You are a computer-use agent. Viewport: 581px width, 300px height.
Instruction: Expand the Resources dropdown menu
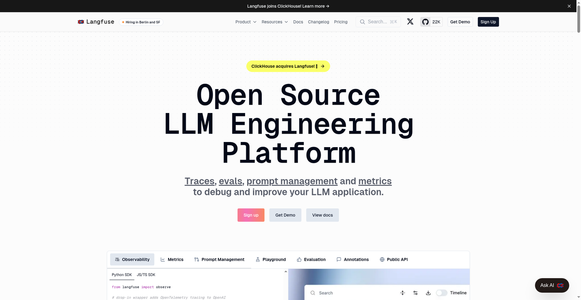click(275, 22)
